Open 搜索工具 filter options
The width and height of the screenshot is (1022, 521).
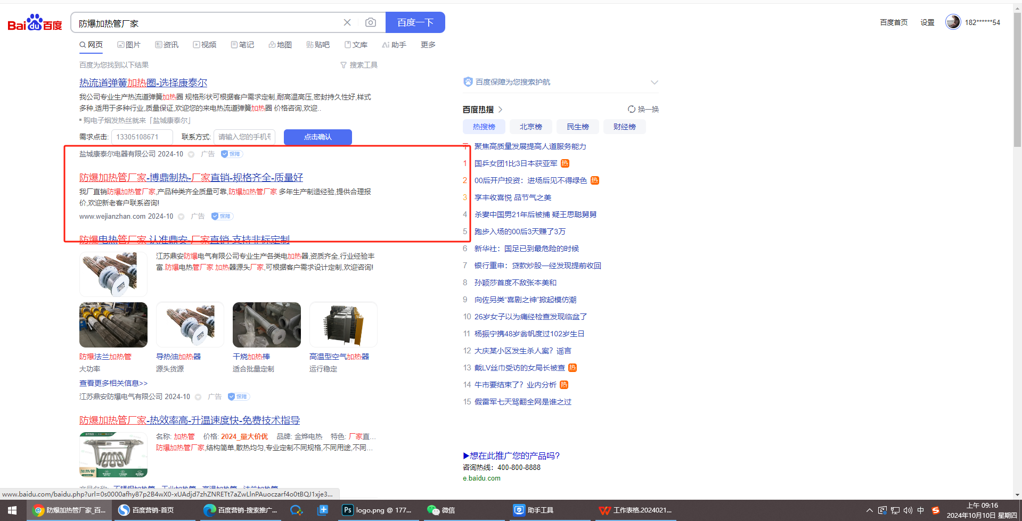(359, 65)
